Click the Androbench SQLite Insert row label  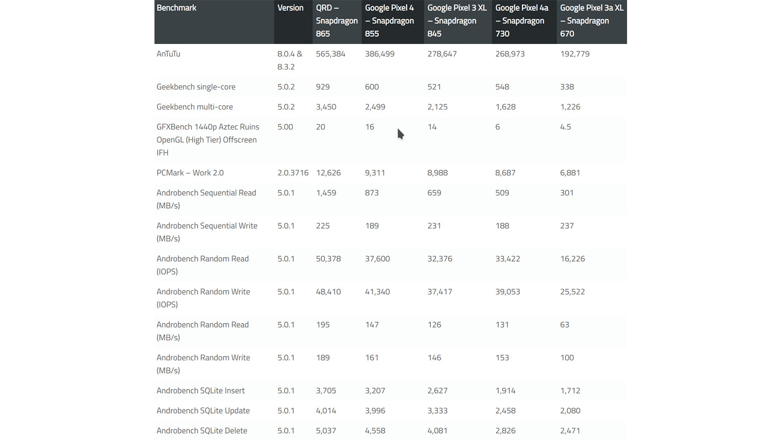pos(200,391)
